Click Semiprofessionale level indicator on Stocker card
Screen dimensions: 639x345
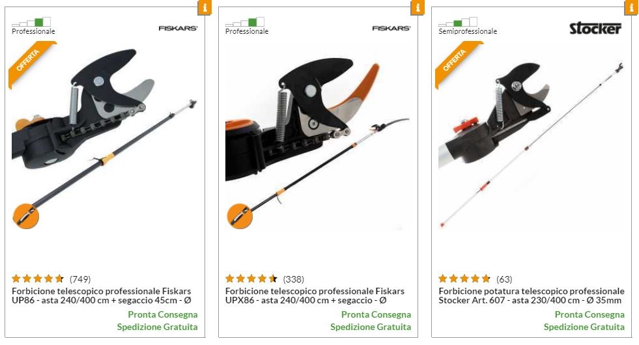(x=468, y=26)
